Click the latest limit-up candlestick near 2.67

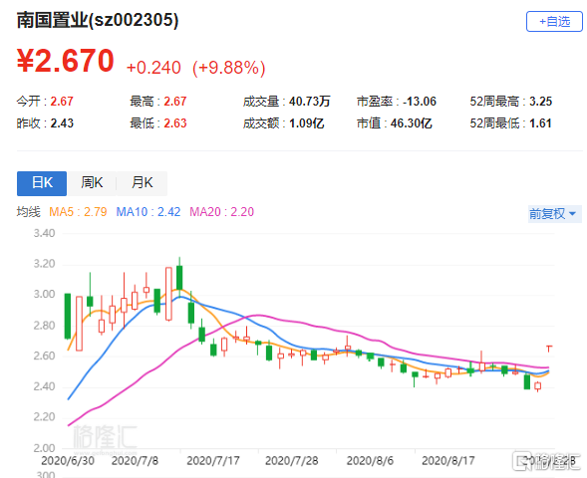tap(549, 349)
